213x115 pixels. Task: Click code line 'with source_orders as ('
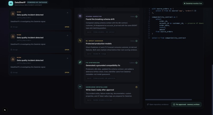click(163, 9)
